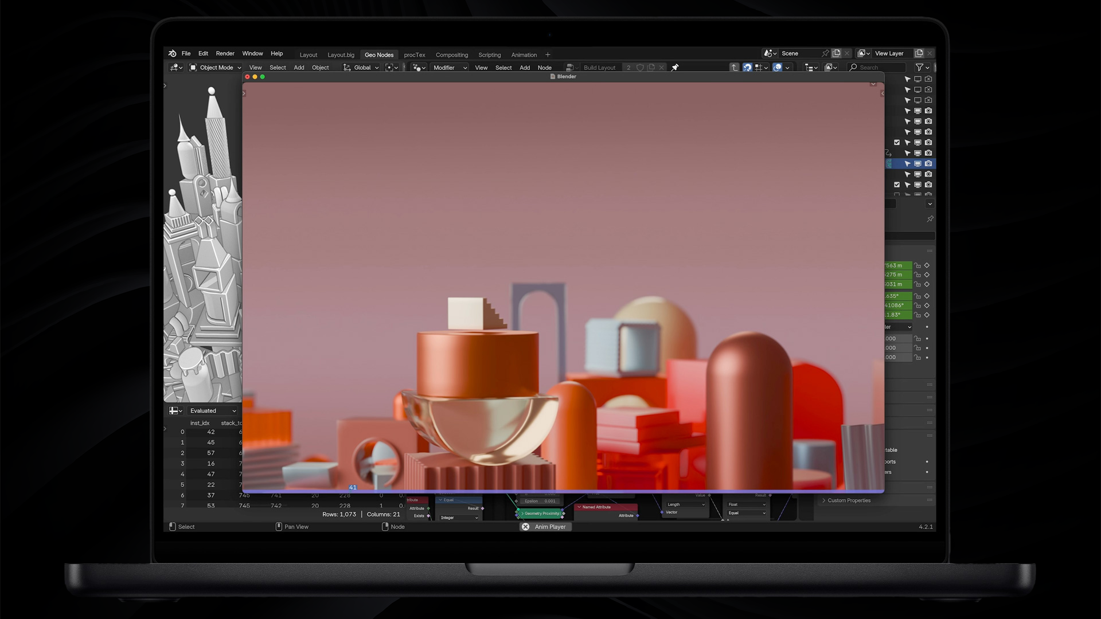Open the Global transform orientation dropdown
The width and height of the screenshot is (1101, 619).
[362, 68]
